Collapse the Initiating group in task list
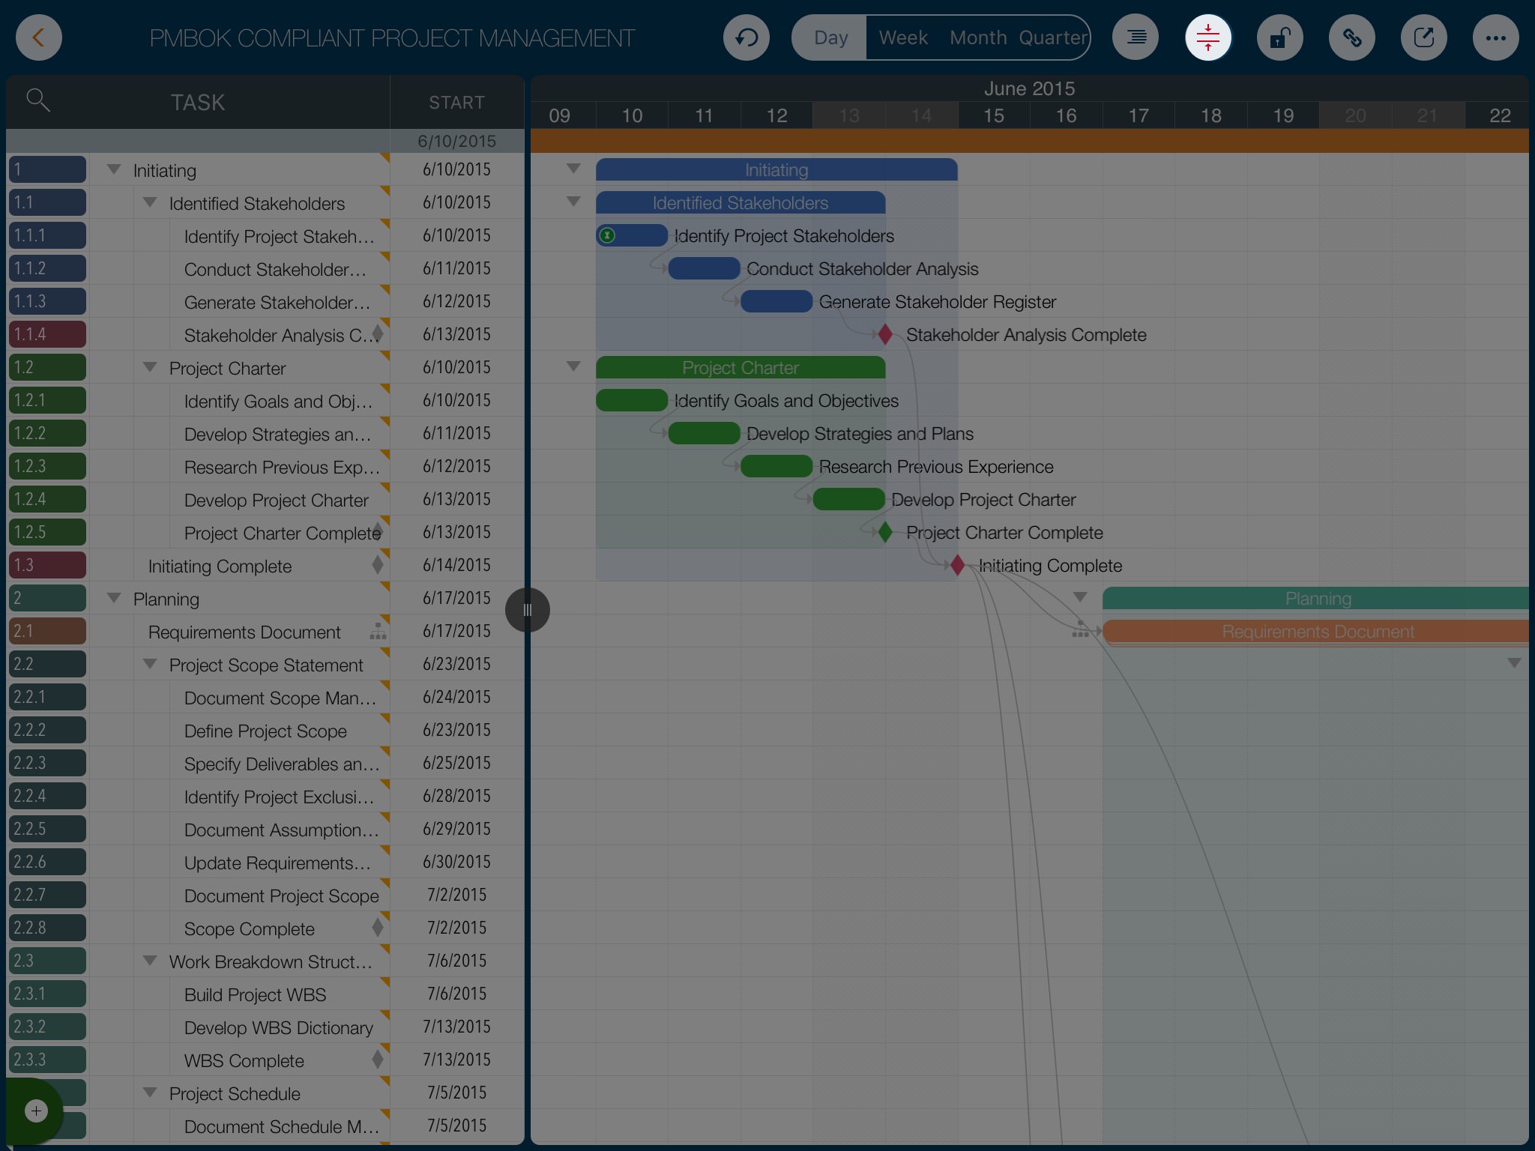Image resolution: width=1535 pixels, height=1151 pixels. (x=114, y=170)
